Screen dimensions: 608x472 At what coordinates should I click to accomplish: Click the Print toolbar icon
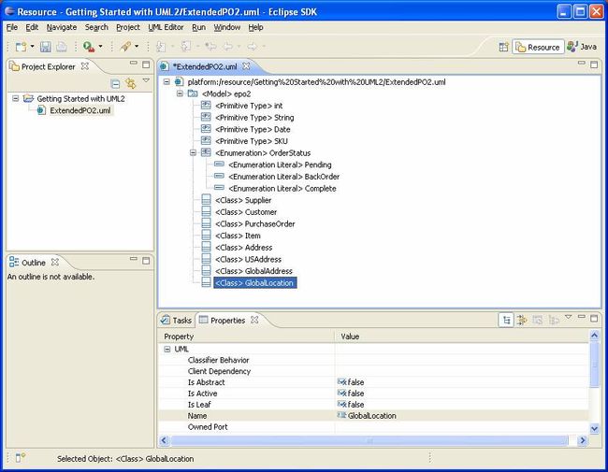click(x=61, y=47)
